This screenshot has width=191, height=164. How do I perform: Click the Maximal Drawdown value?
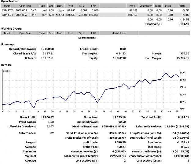113,126
